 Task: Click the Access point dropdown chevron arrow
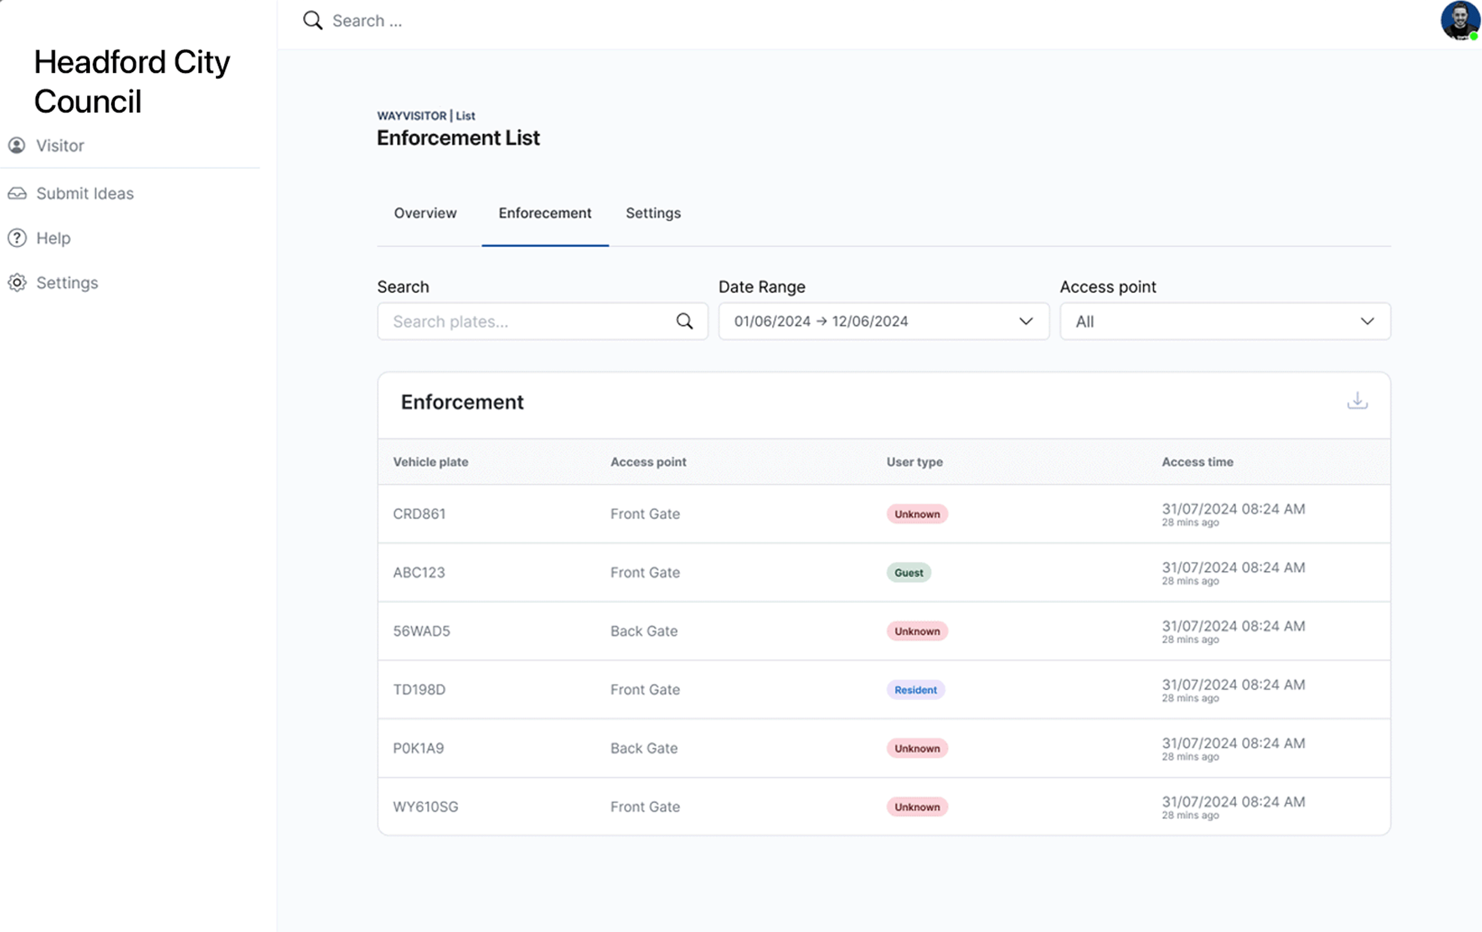click(x=1367, y=321)
